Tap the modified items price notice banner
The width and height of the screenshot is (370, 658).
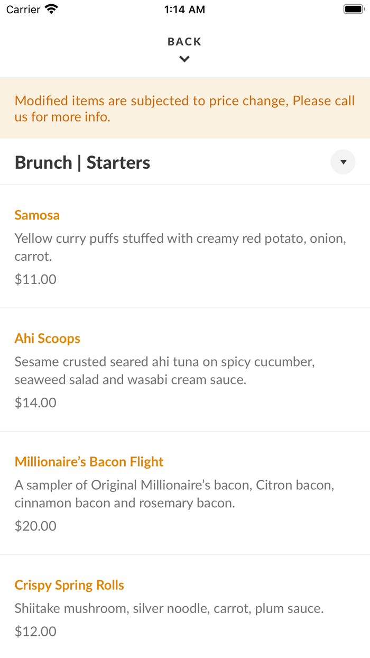click(184, 108)
